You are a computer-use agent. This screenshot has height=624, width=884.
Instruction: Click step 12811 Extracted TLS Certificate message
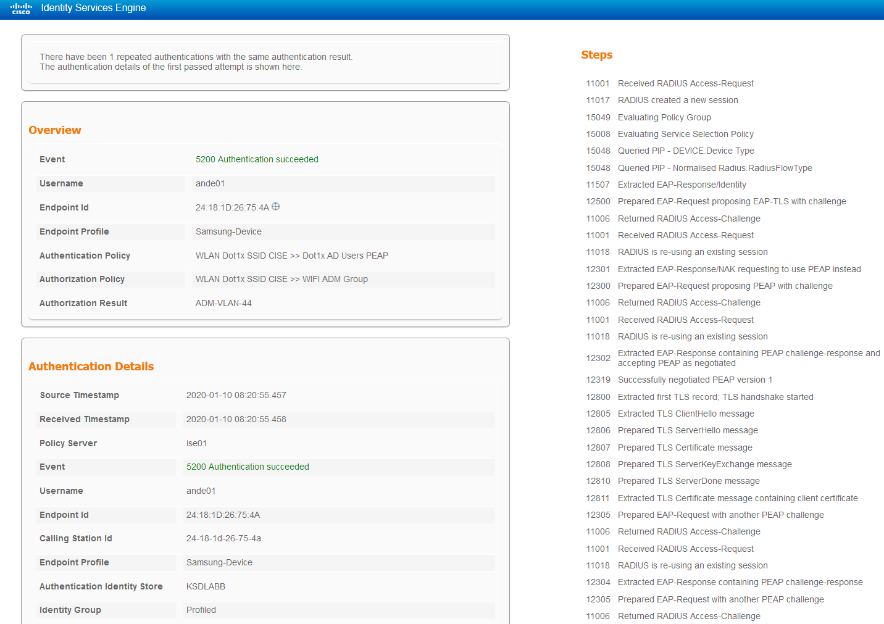pyautogui.click(x=738, y=498)
